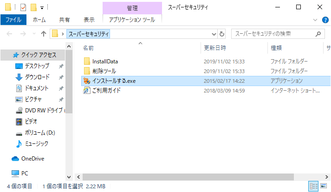Click the file list horizontal scrollbar thumb

pos(188,177)
